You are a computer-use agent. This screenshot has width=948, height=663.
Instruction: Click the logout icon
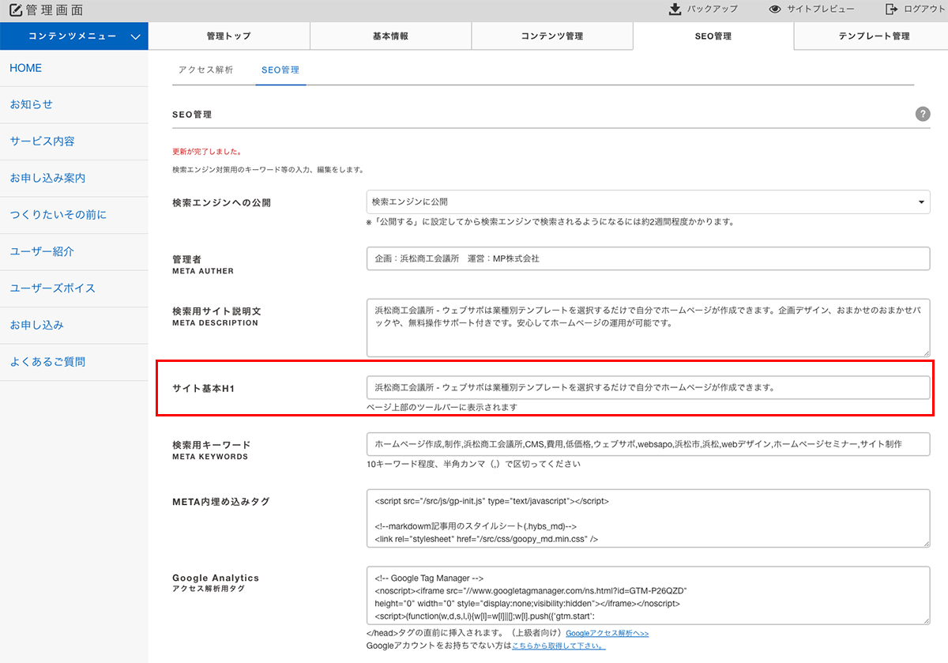pos(891,9)
